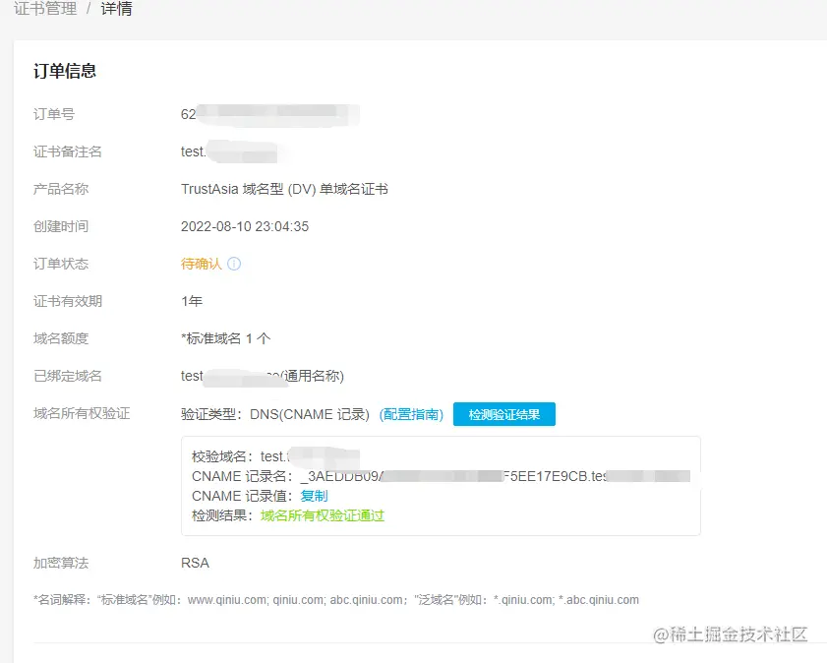827x663 pixels.
Task: Open the 配置指南 configuration guide link
Action: click(x=411, y=414)
